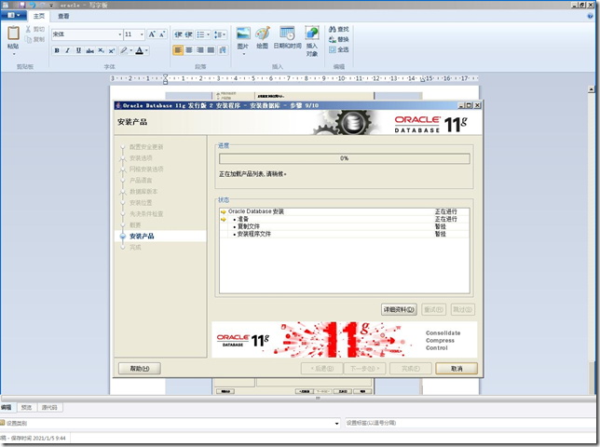Click Insert object (插入对象) icon
The height and width of the screenshot is (447, 600).
pyautogui.click(x=312, y=33)
